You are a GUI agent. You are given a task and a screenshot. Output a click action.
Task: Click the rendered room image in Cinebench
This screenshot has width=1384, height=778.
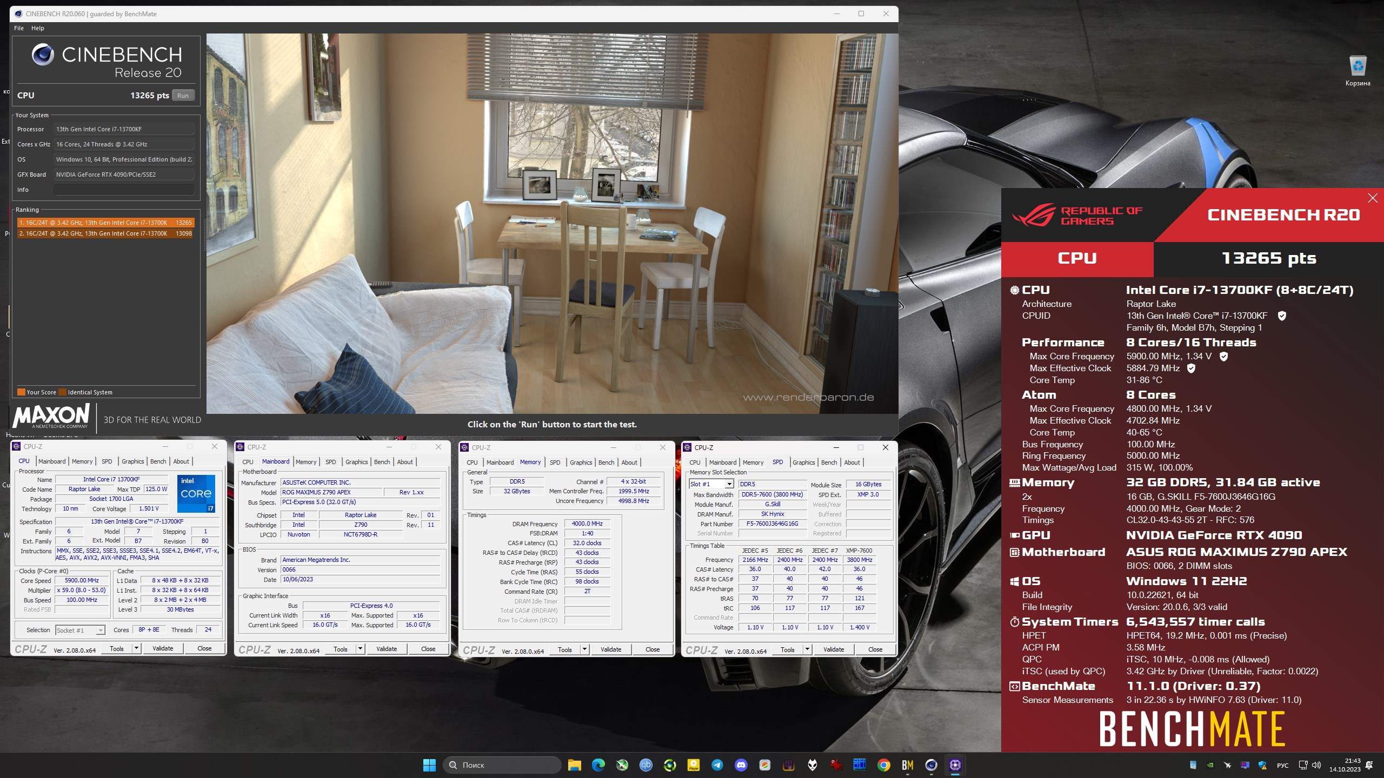[x=552, y=224]
